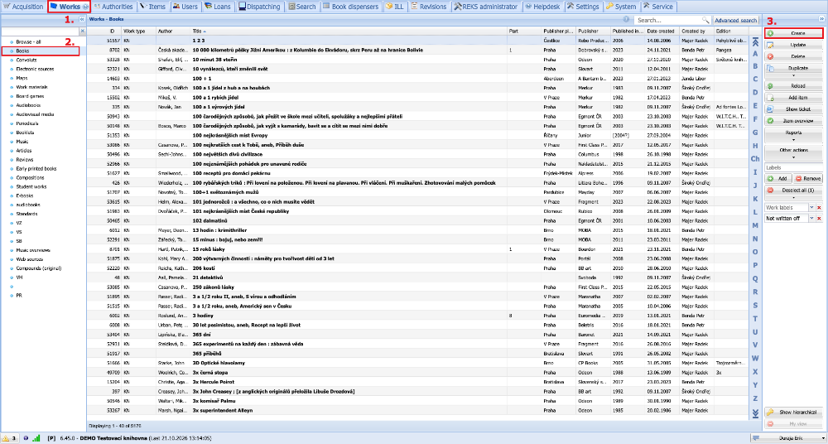Open the Book dispensers tab
Viewport: 828px width, 444px height.
point(352,7)
